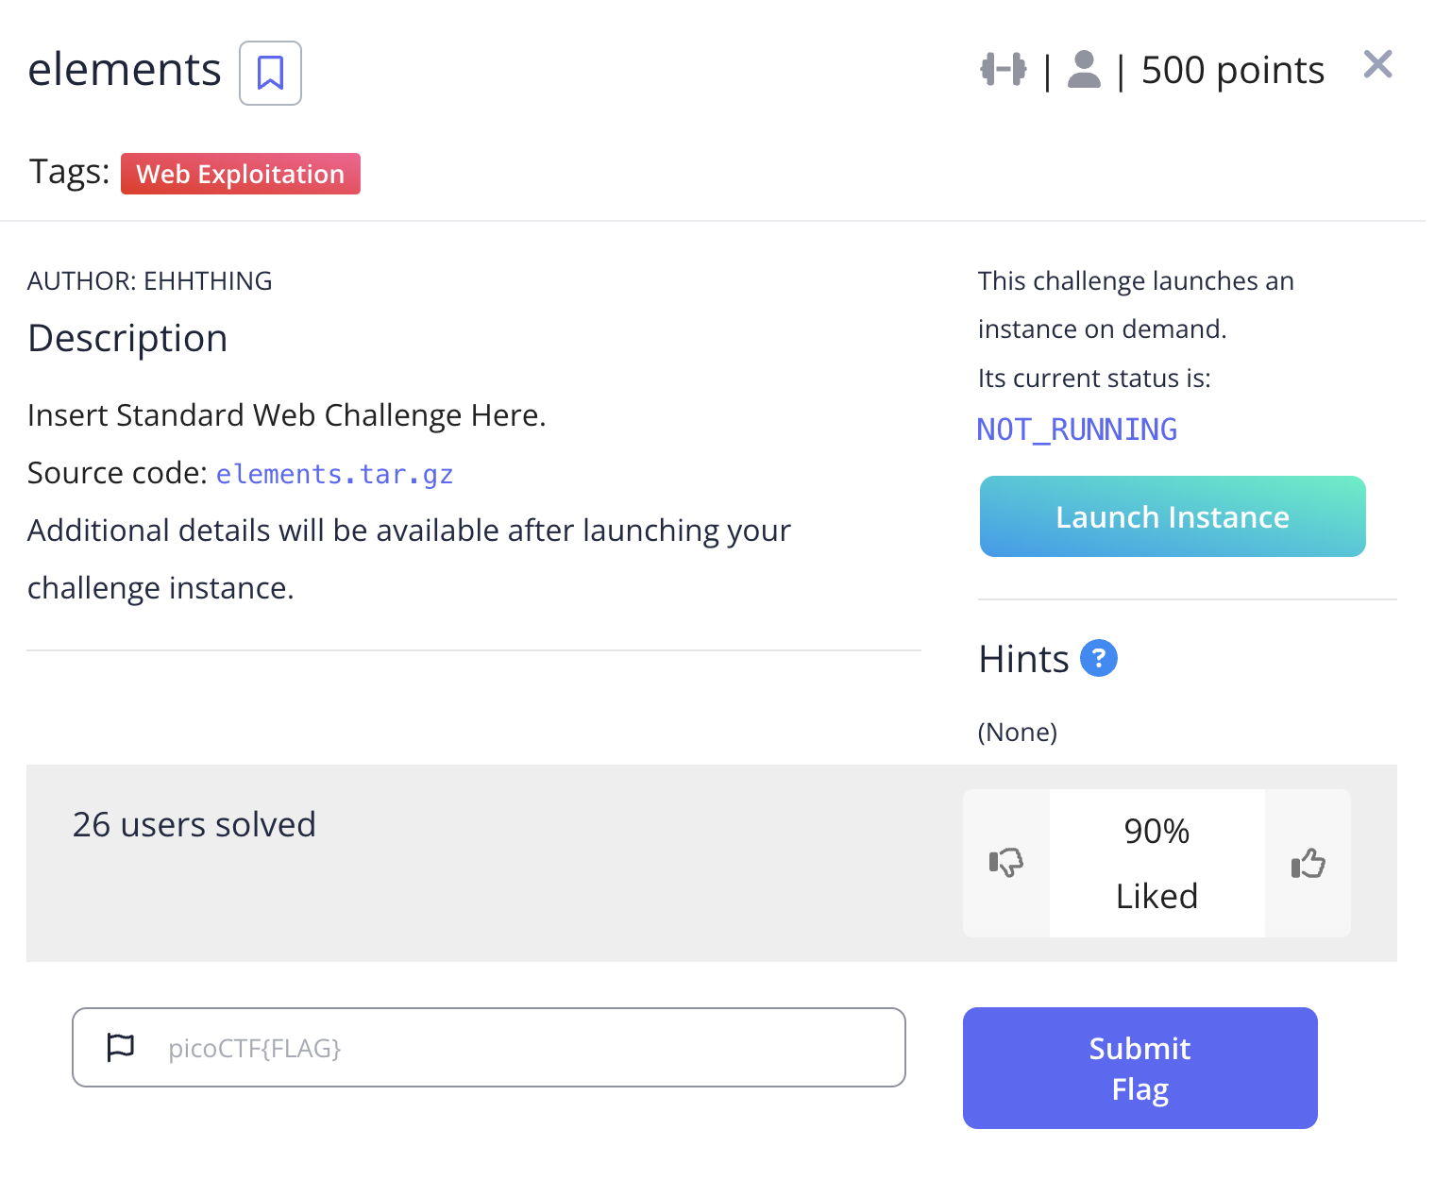Click the user profile icon

point(1084,69)
